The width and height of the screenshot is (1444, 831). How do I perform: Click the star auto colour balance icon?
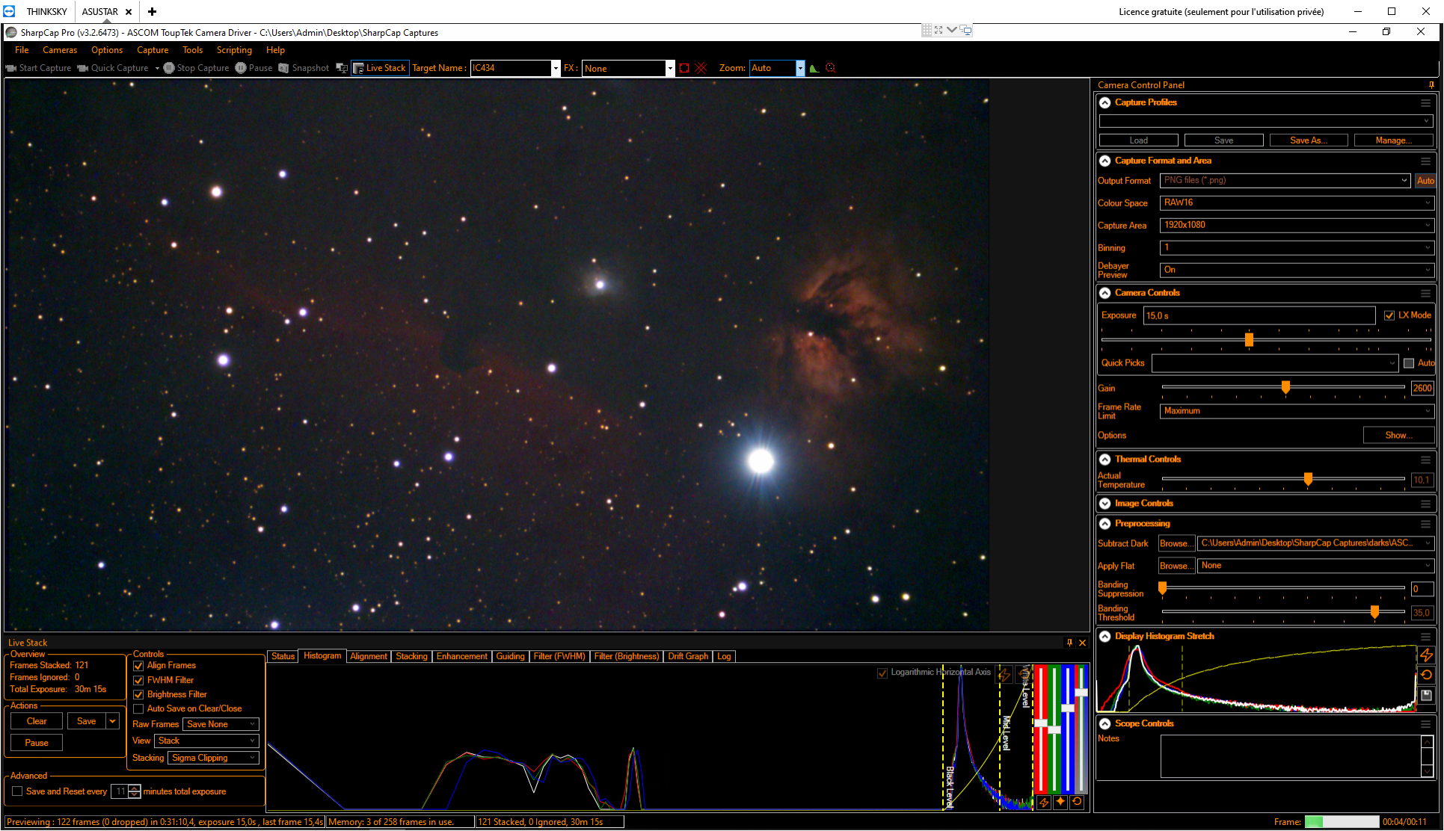coord(1060,802)
